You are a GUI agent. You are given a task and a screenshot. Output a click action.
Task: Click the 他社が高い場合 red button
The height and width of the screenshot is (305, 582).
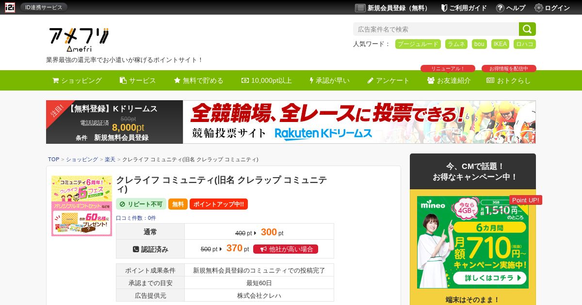point(286,249)
